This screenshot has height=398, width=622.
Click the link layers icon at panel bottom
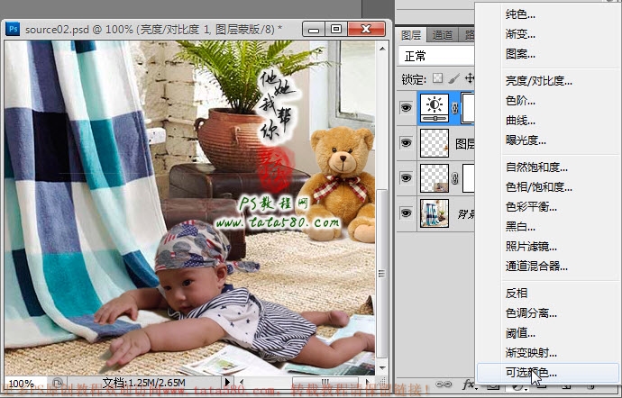tap(444, 384)
